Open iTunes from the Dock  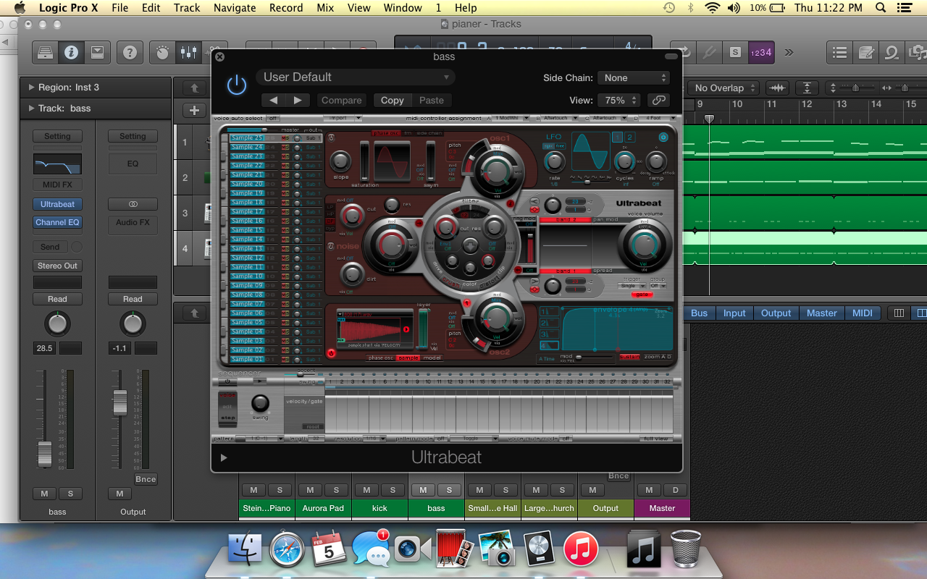pos(581,548)
